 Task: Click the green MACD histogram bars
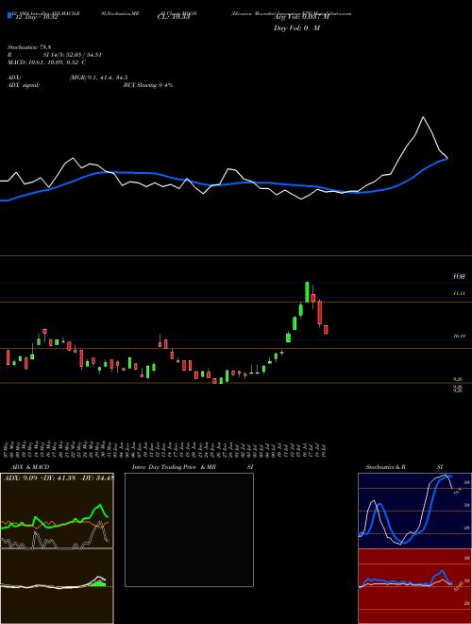[99, 582]
